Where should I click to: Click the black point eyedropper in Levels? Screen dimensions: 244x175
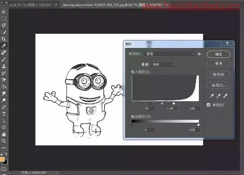click(x=211, y=96)
